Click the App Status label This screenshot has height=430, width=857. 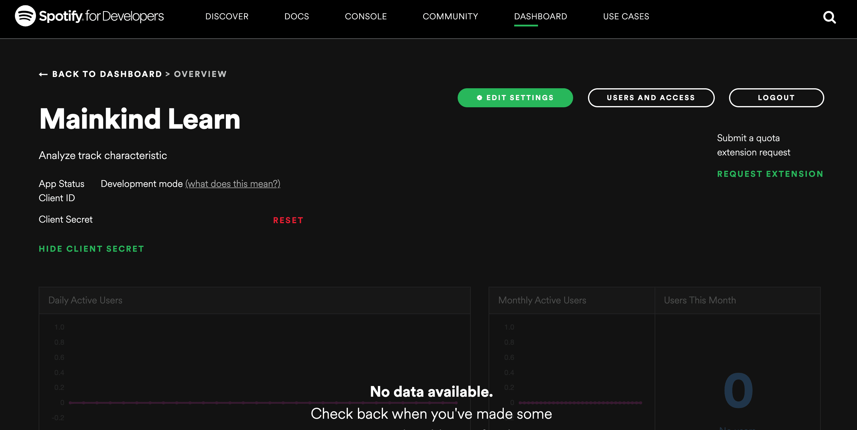pyautogui.click(x=62, y=184)
